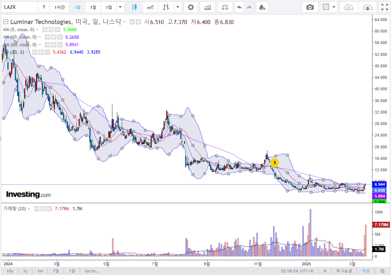Click the 22:18:24 (UTC+9) timezone clock

297,271
